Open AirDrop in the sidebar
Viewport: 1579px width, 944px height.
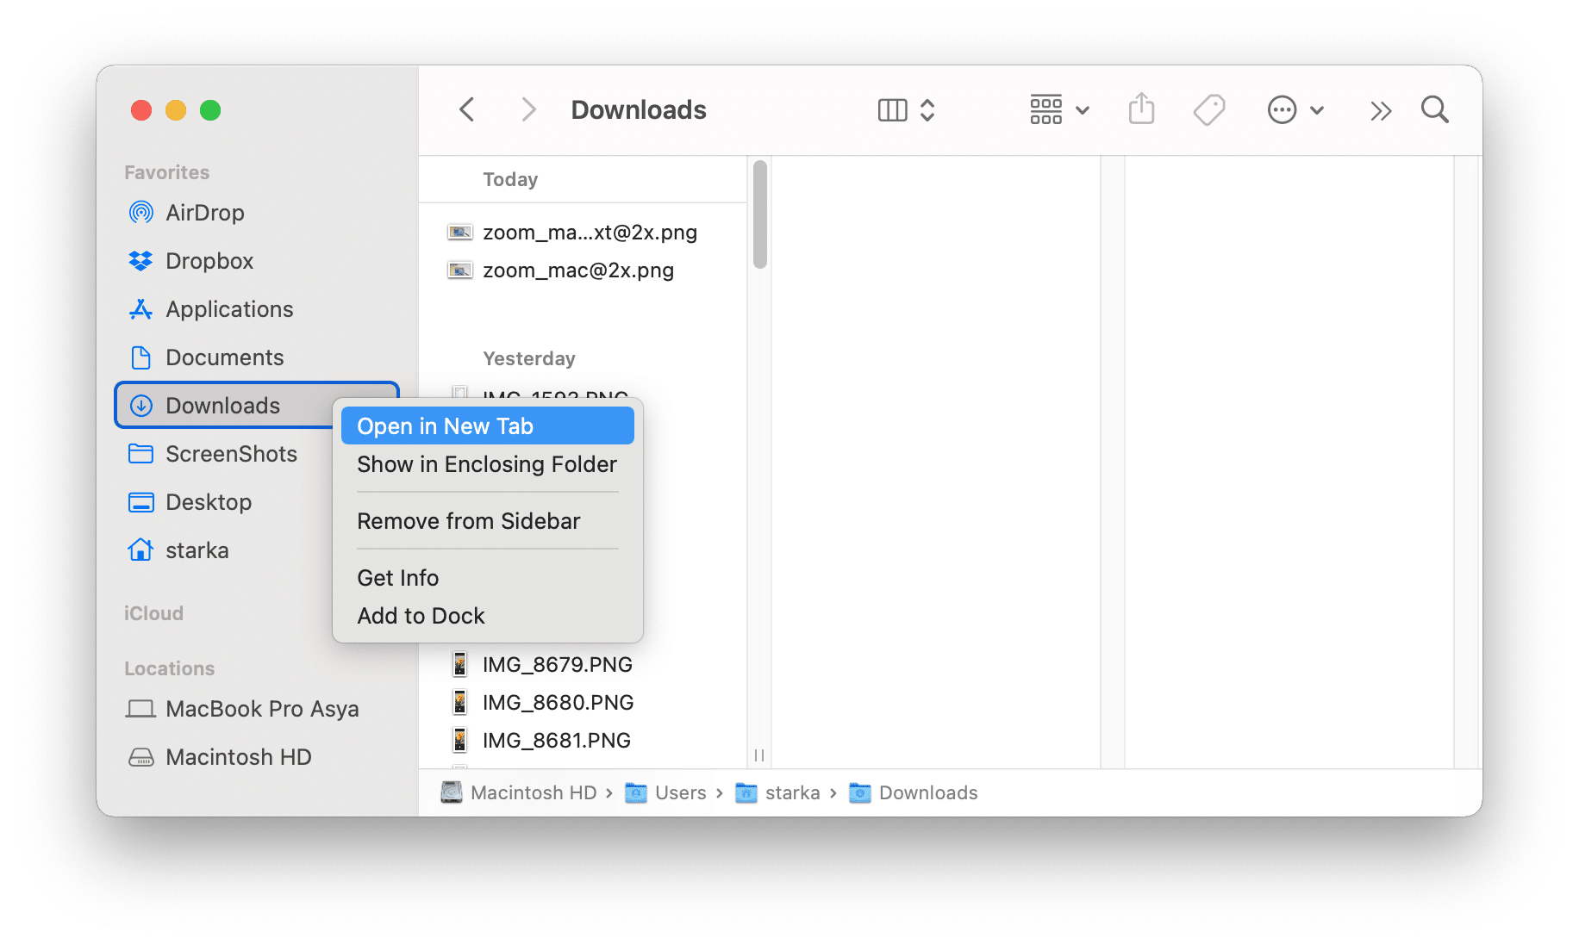[x=256, y=213]
